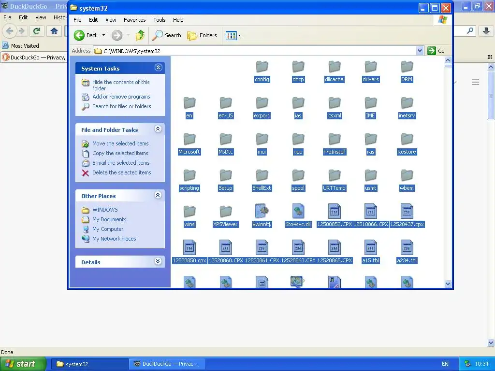Viewport: 495px width, 371px height.
Task: Collapse the System Tasks panel
Action: pos(158,68)
